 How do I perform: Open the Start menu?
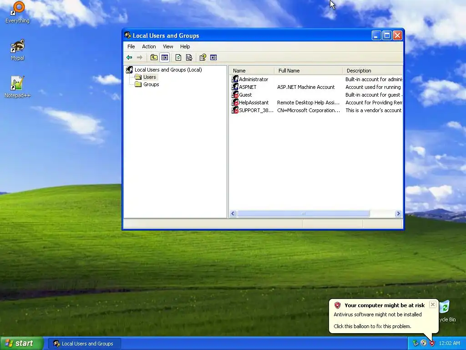click(x=21, y=343)
